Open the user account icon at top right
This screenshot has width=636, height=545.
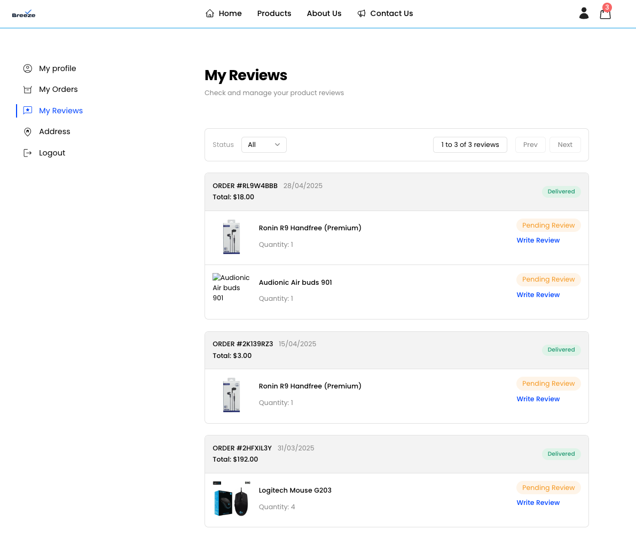(584, 13)
